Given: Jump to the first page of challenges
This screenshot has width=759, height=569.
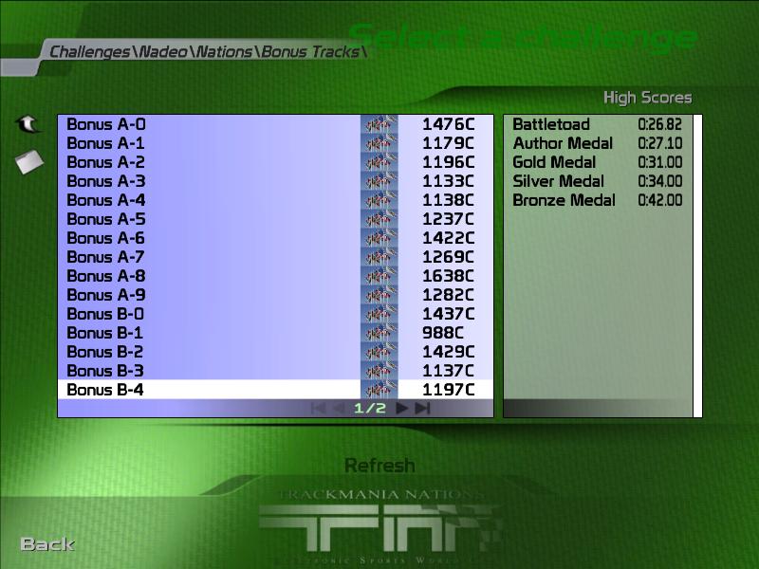Looking at the screenshot, I should [x=319, y=408].
